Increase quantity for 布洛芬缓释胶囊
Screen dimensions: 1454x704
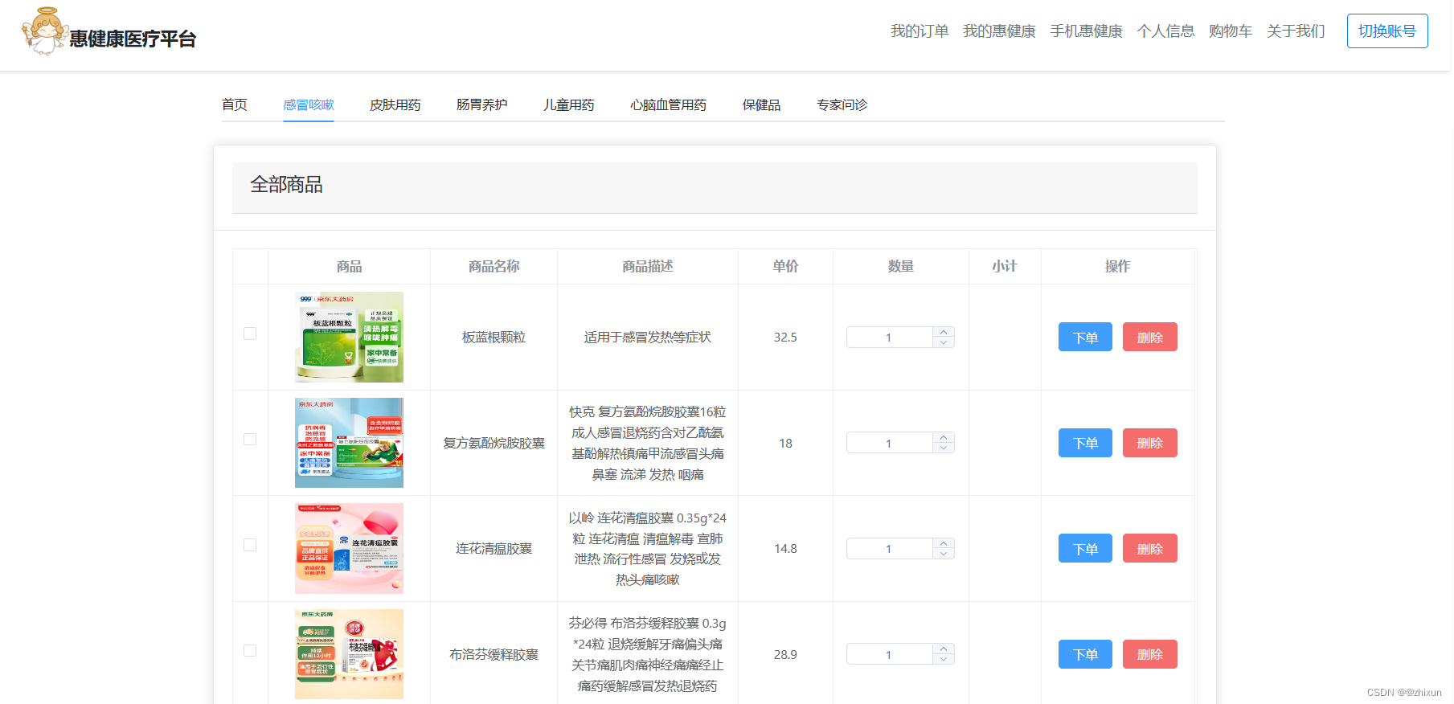(x=944, y=649)
